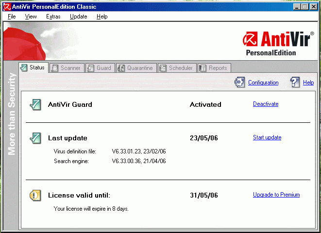
Task: Click the Last update checkmark status icon
Action: tap(35, 138)
